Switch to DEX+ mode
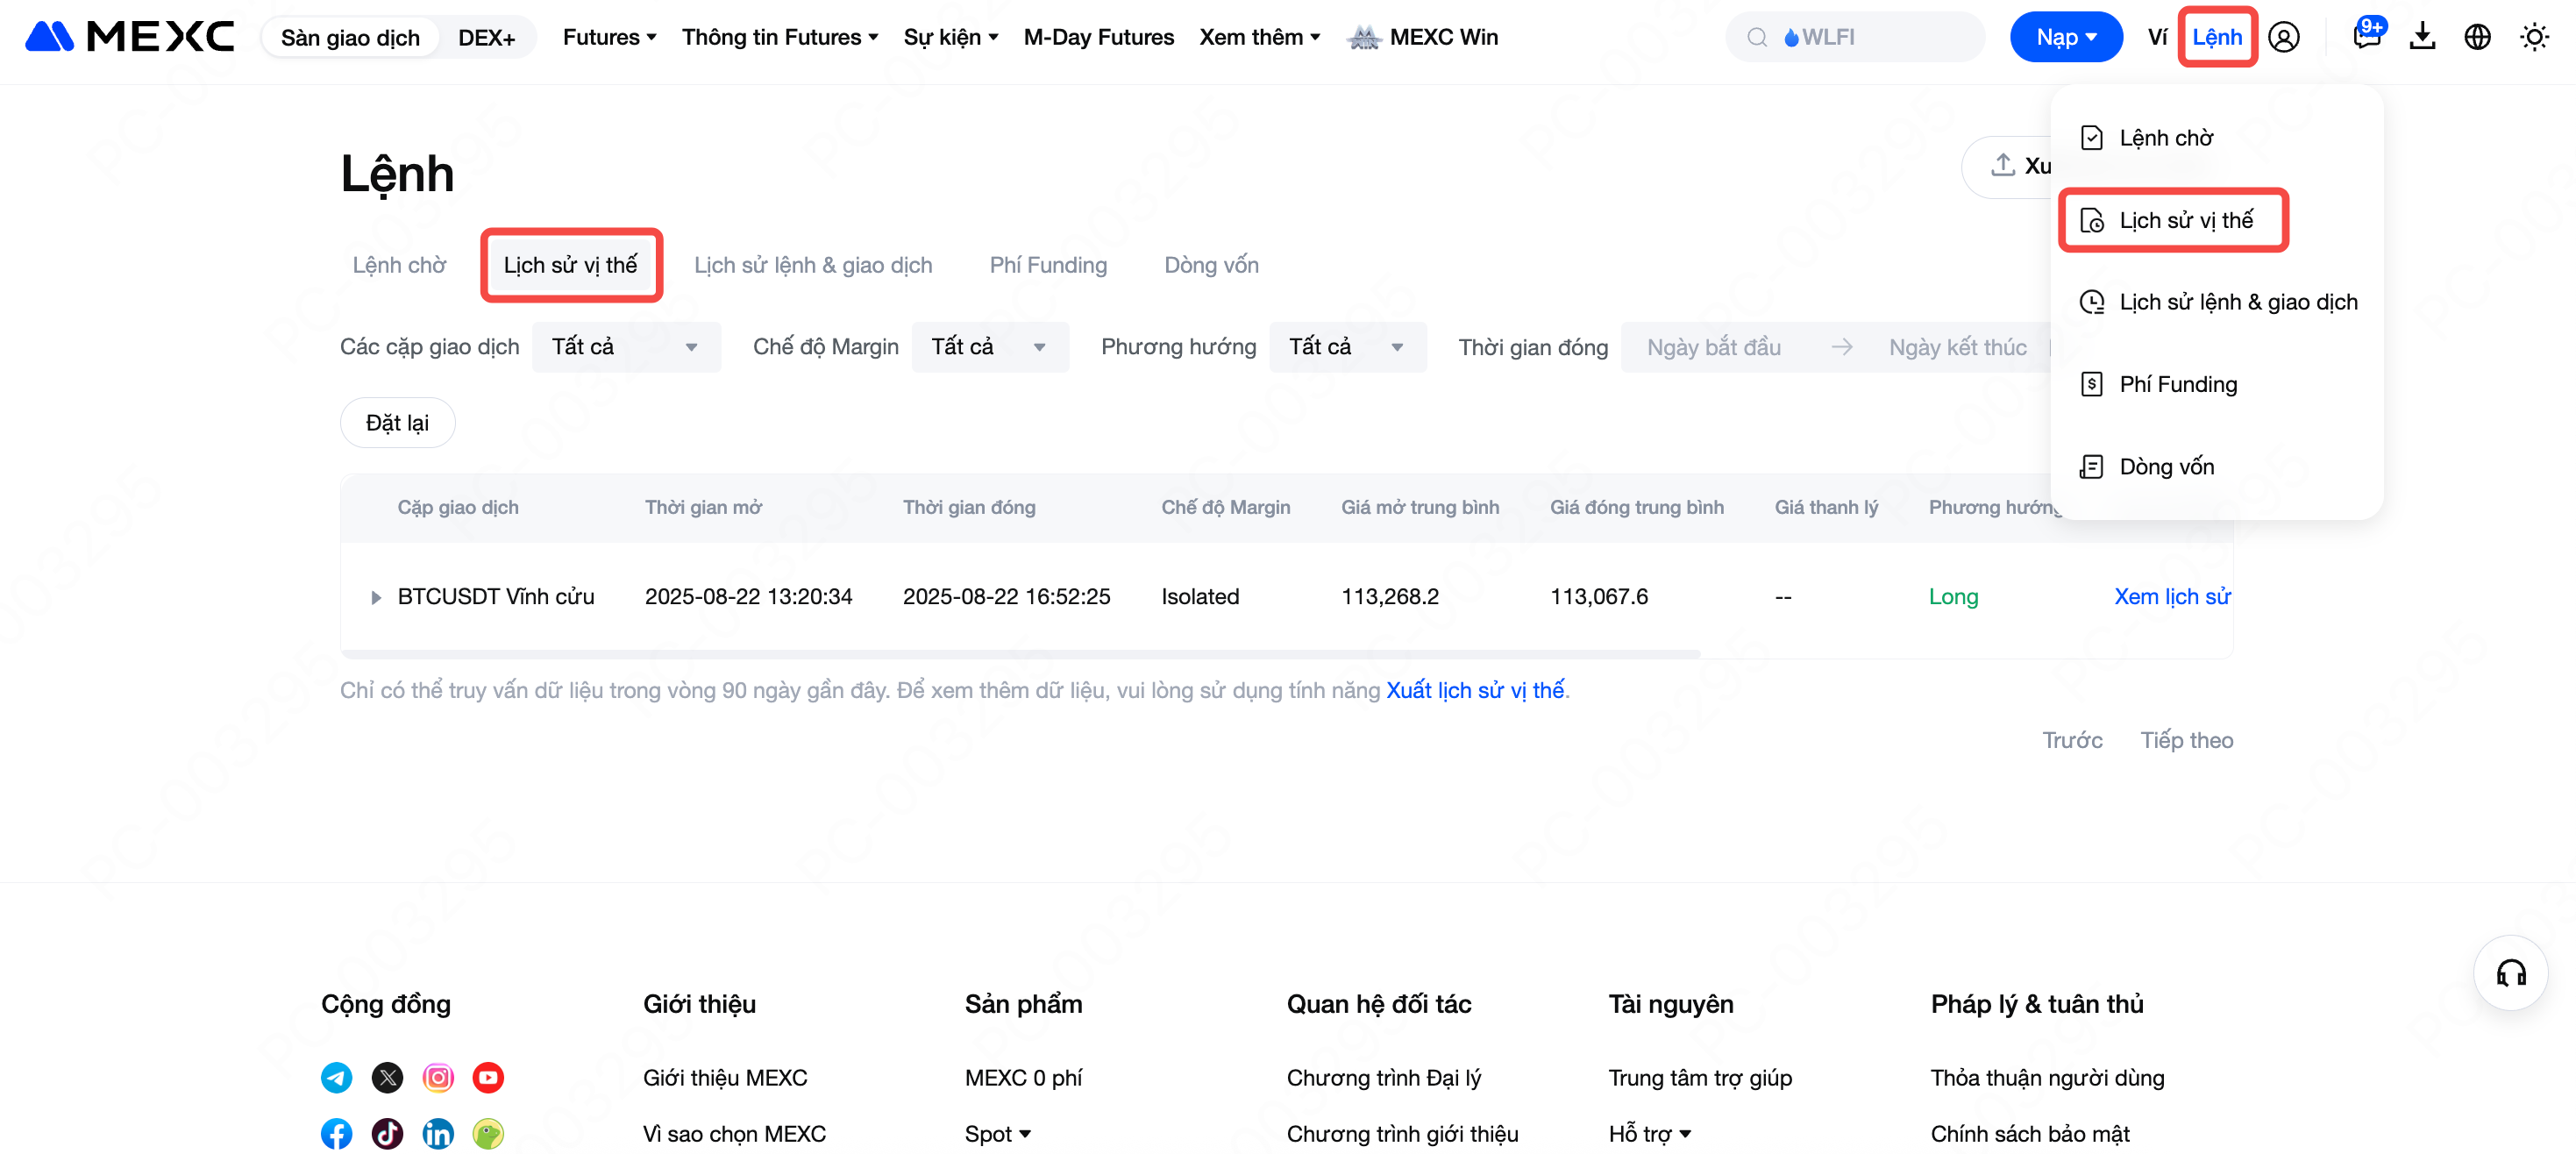Viewport: 2576px width, 1154px height. (x=486, y=37)
